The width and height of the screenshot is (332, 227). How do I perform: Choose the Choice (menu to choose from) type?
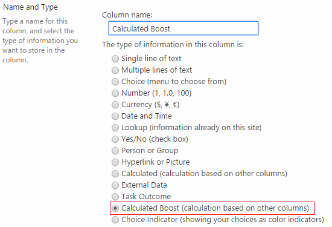pos(115,82)
